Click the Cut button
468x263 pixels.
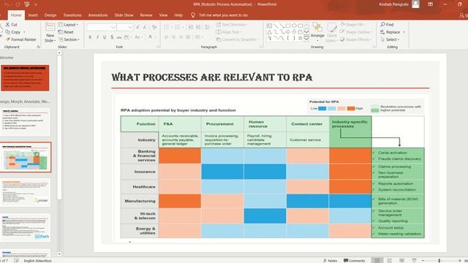[12, 24]
